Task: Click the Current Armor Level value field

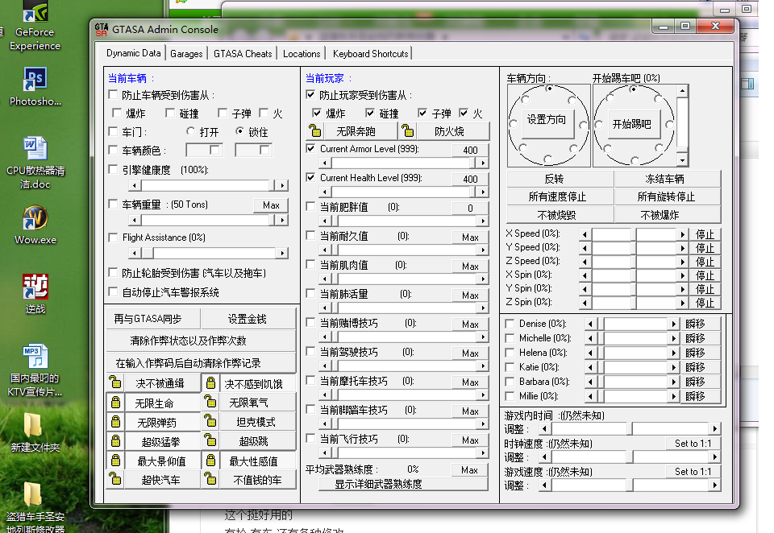Action: (x=470, y=150)
